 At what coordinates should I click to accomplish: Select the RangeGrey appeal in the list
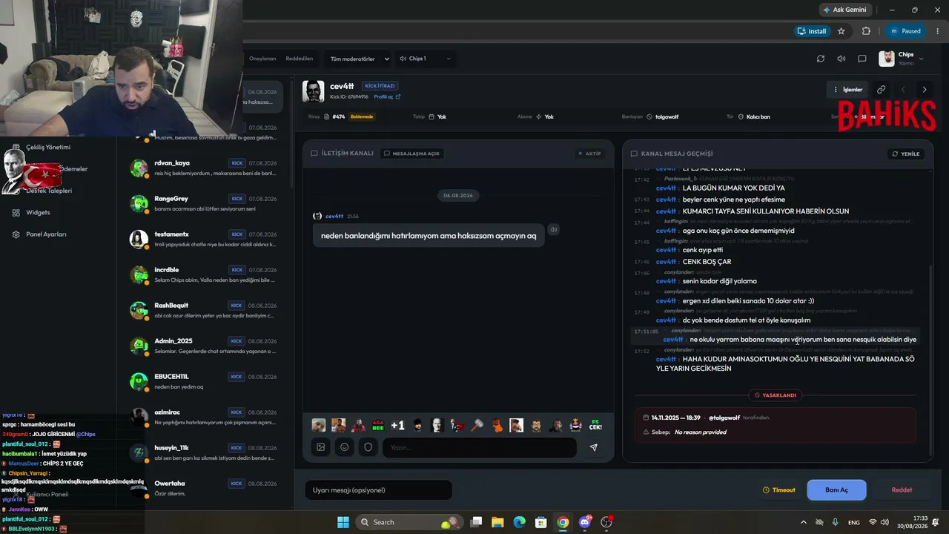coord(203,203)
